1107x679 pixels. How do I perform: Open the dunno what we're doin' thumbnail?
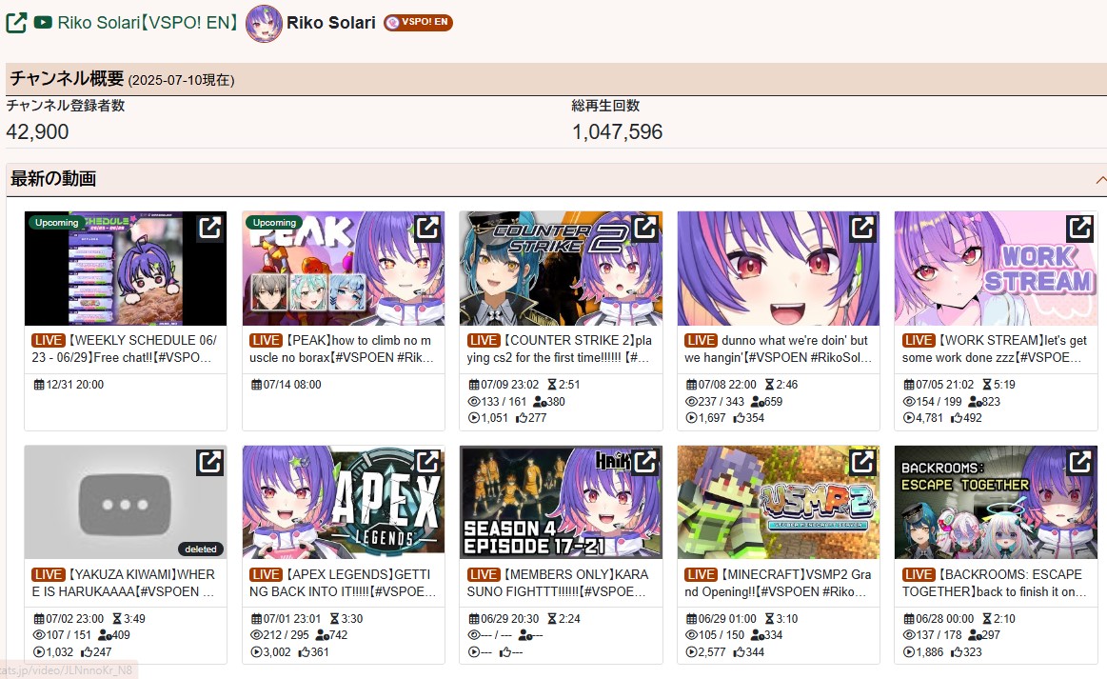(x=778, y=269)
